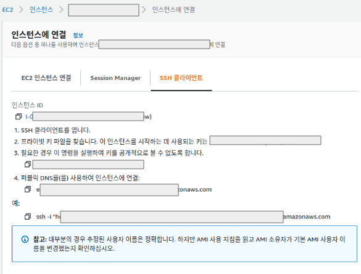
Task: Copy the example ssh command
Action: 28,217
